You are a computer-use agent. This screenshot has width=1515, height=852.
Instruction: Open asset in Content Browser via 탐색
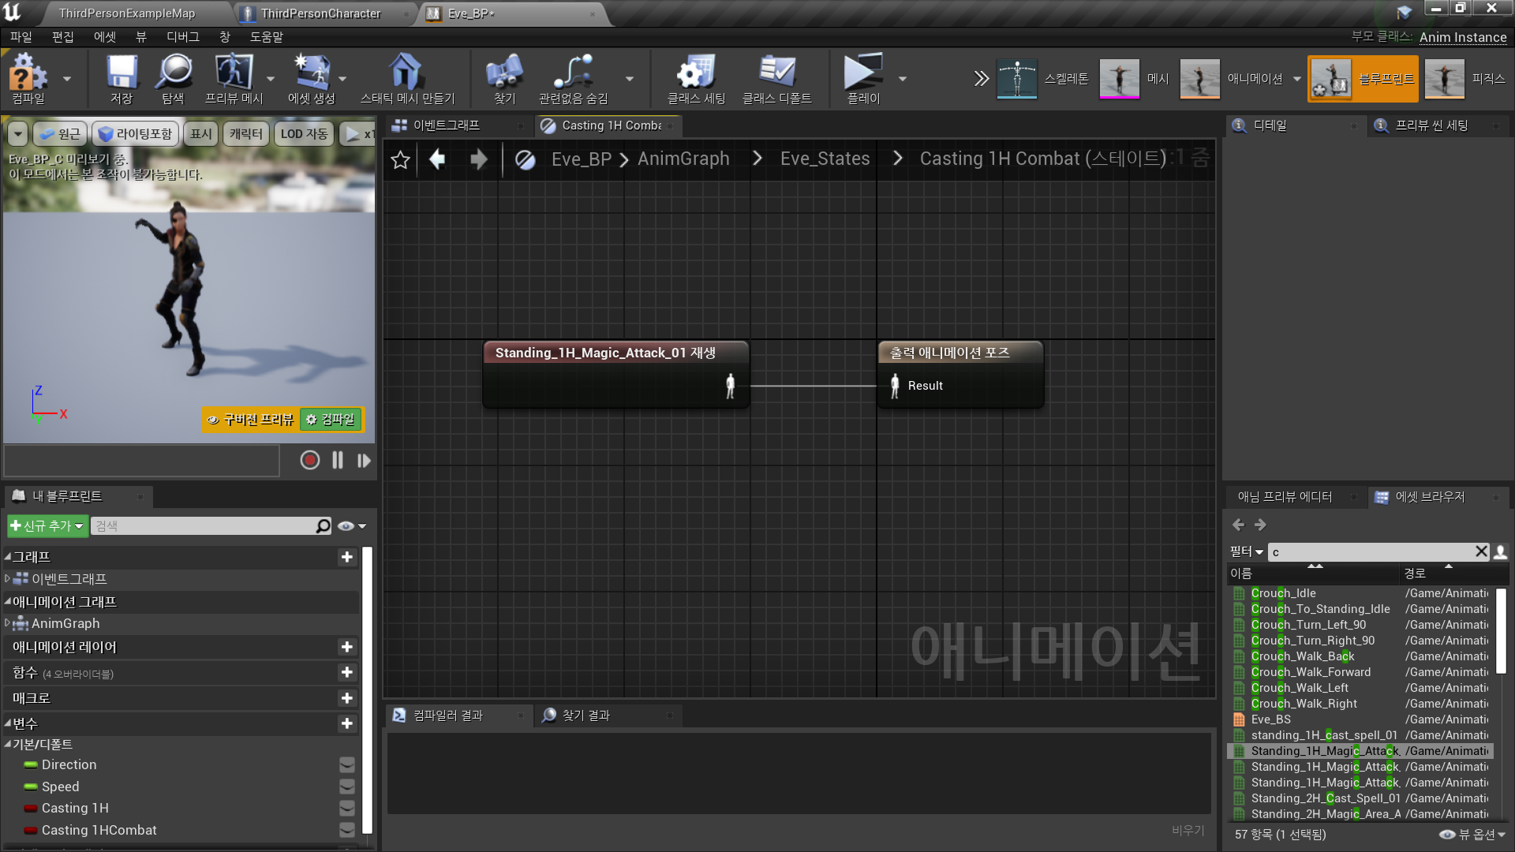point(173,78)
